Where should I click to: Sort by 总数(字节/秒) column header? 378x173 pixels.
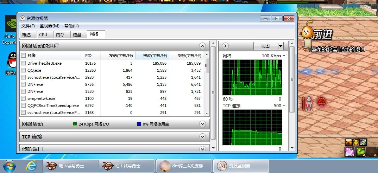pyautogui.click(x=186, y=56)
